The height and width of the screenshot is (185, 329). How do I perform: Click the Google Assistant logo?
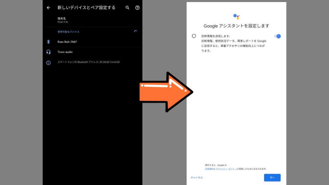click(236, 17)
